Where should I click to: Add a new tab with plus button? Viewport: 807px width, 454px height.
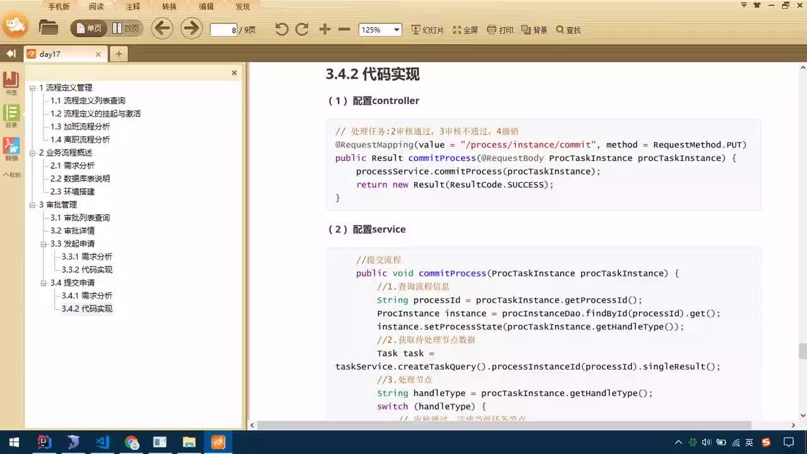(x=119, y=54)
